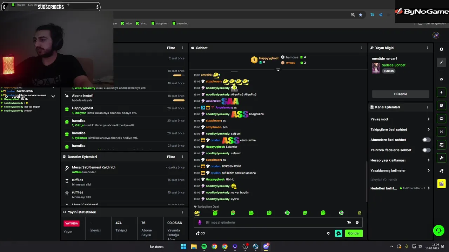
Task: Toggle Abonelere özel sohbet switch
Action: pos(426,140)
